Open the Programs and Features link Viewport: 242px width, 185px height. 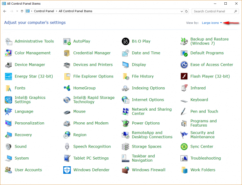click(x=204, y=123)
